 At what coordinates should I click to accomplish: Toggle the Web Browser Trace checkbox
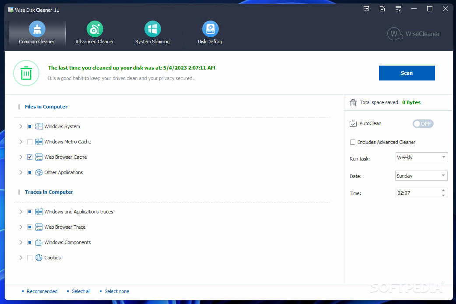(x=30, y=227)
